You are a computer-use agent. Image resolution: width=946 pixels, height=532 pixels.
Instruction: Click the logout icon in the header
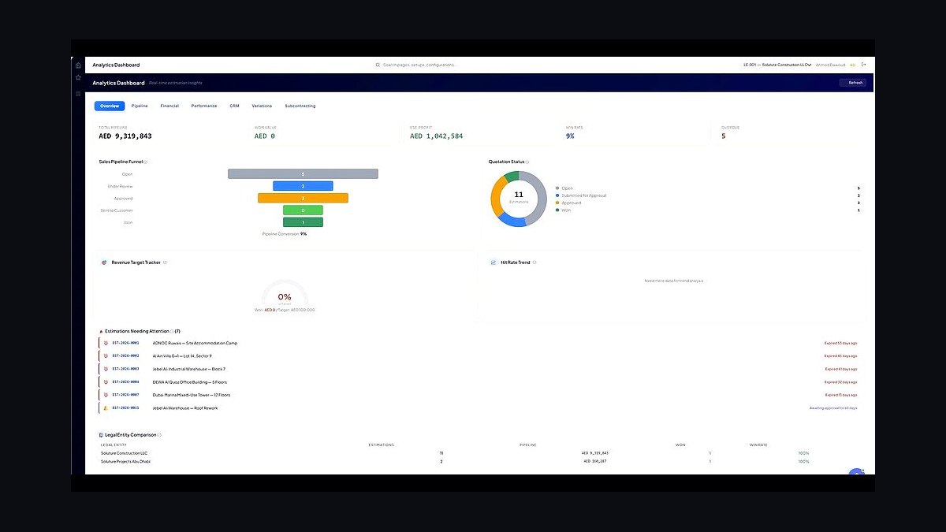863,65
